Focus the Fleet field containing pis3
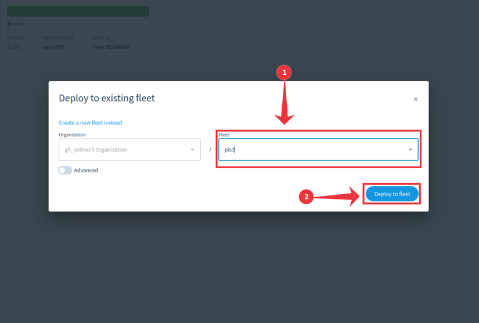This screenshot has height=323, width=479. (318, 150)
